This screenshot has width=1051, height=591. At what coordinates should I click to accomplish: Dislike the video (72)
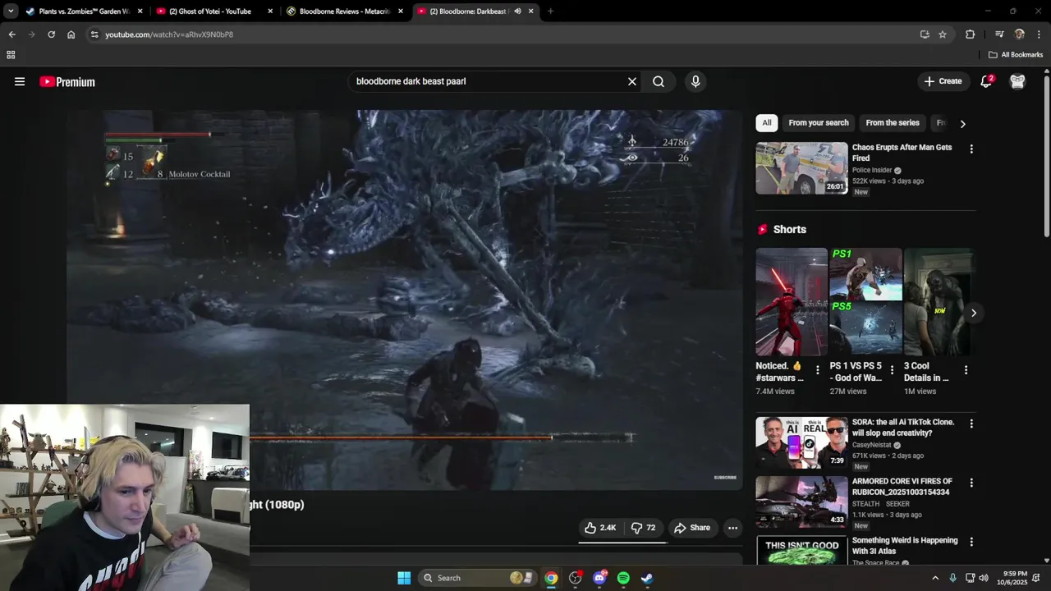(x=644, y=528)
